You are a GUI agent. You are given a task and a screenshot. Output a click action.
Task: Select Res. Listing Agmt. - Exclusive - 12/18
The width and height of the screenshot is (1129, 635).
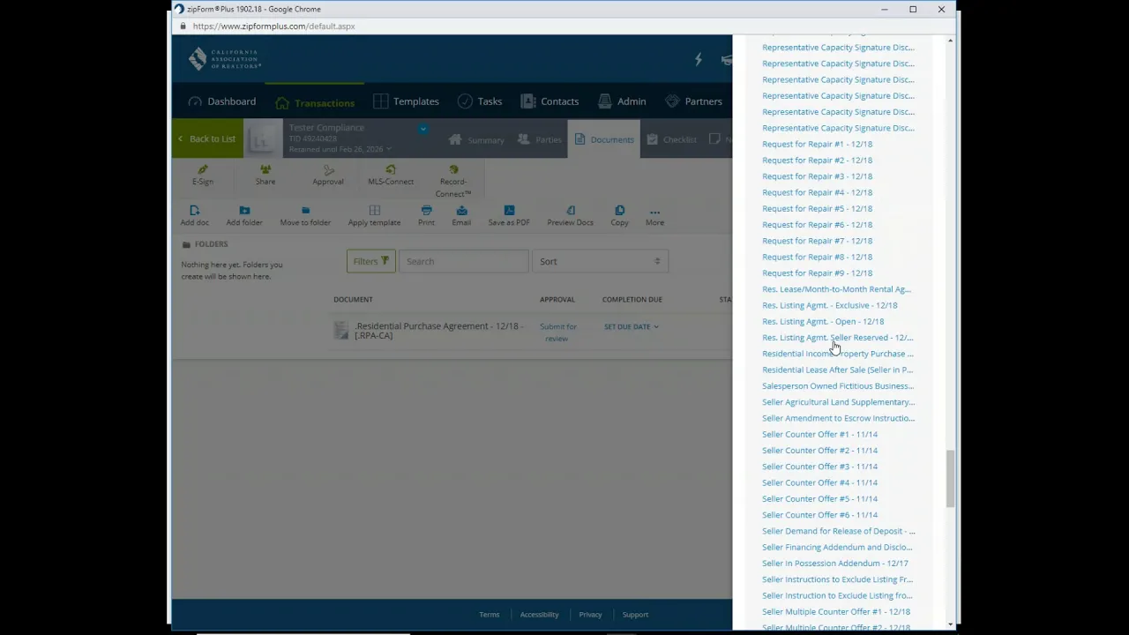[x=829, y=305]
